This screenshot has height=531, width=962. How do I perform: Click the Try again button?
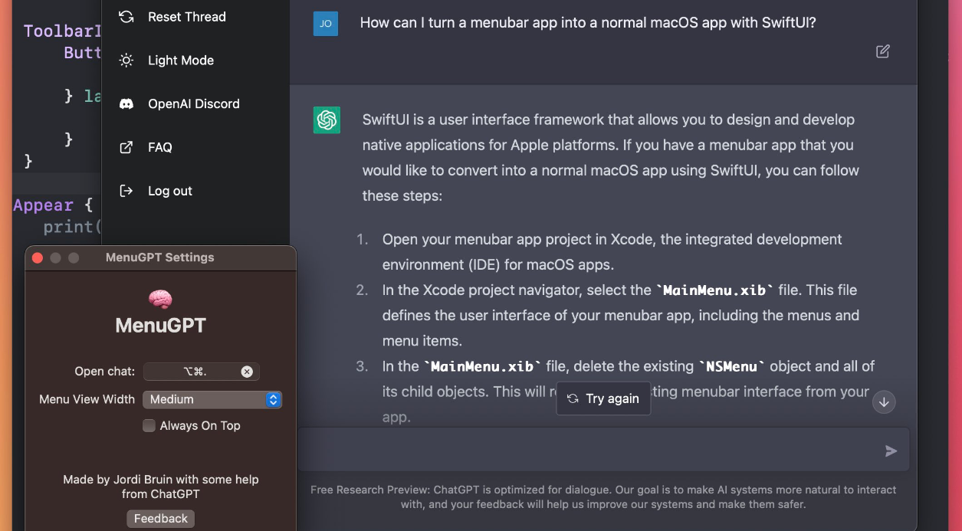[603, 398]
